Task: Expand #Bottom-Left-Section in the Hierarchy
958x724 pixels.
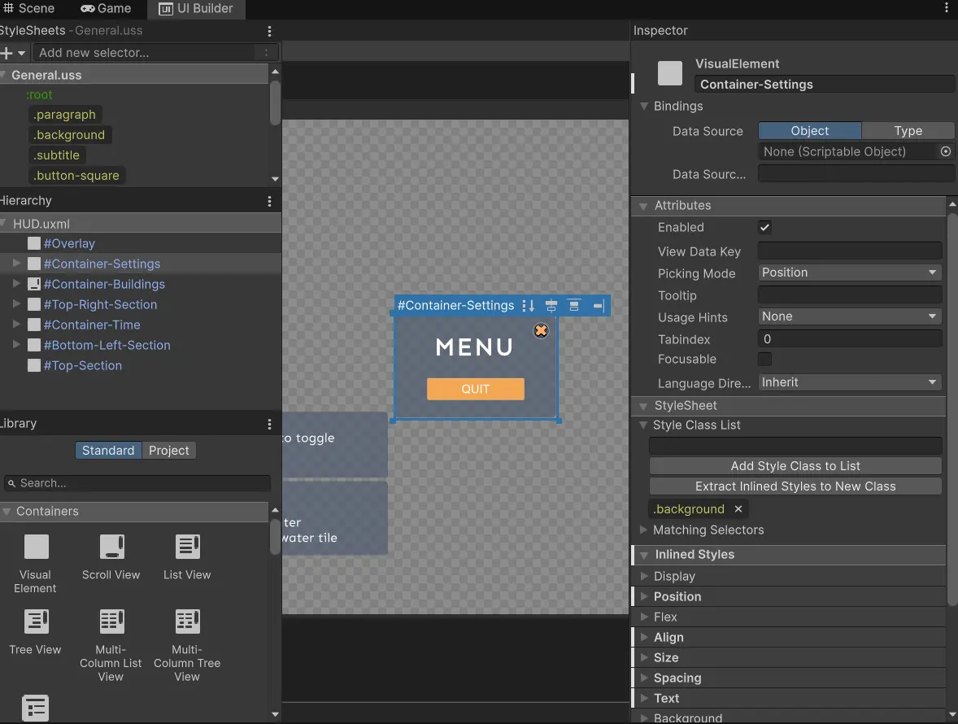Action: [16, 345]
